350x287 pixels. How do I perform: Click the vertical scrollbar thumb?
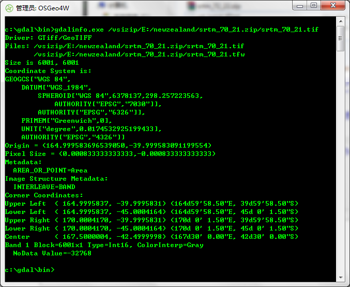[x=340, y=38]
